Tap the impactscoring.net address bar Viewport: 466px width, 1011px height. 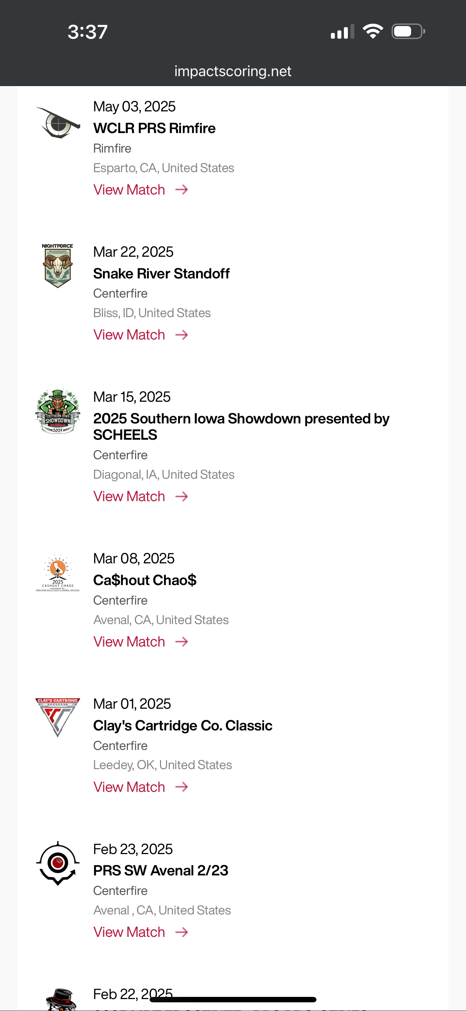point(233,71)
